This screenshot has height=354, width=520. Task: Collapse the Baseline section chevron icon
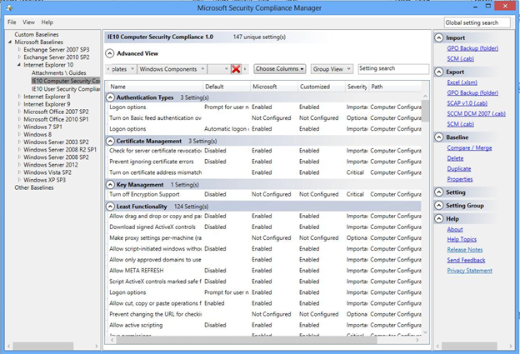pyautogui.click(x=438, y=137)
